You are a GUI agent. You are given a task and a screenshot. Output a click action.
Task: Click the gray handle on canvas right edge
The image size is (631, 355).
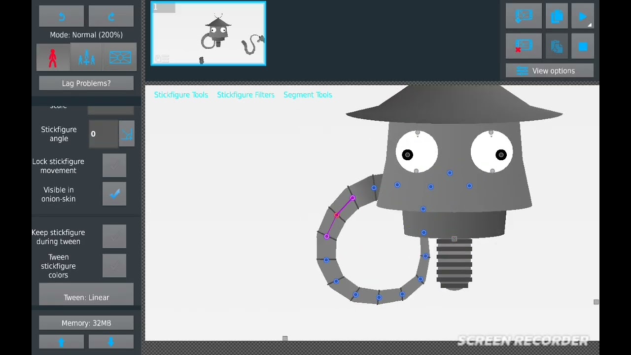coord(596,302)
